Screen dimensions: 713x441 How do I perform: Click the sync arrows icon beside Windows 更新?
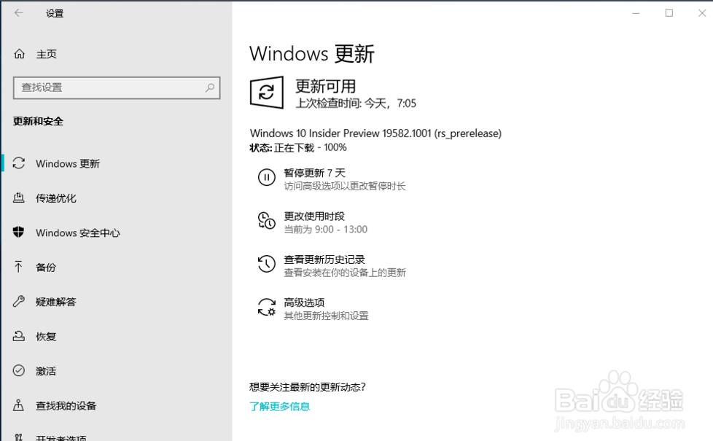pos(19,163)
